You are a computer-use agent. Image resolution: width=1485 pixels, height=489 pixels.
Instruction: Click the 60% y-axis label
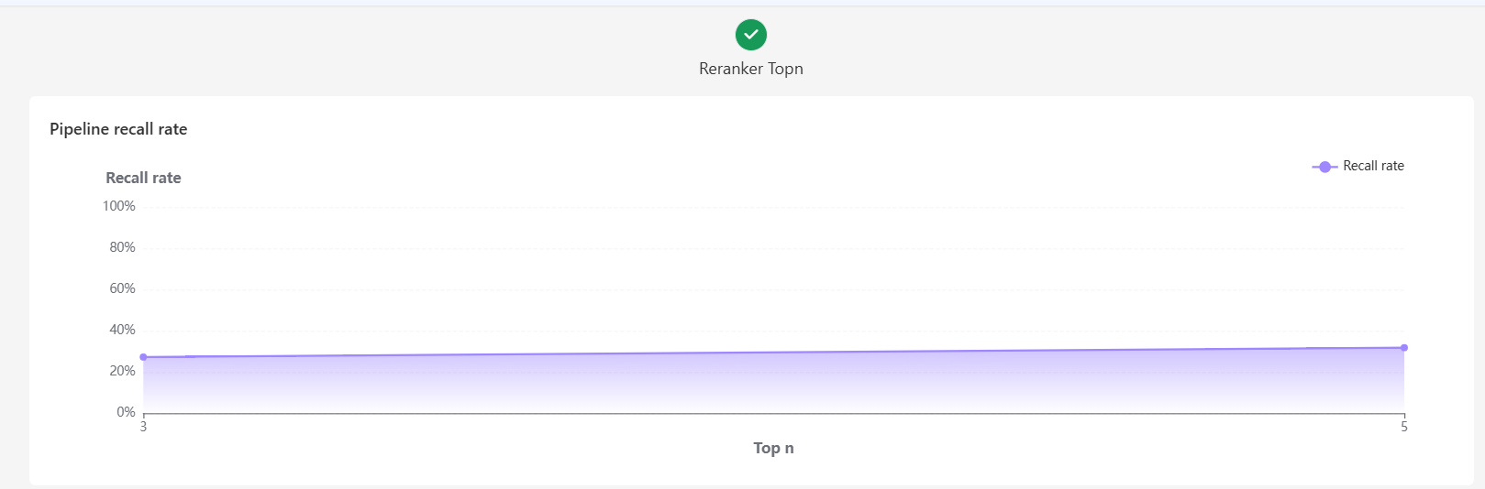point(122,288)
